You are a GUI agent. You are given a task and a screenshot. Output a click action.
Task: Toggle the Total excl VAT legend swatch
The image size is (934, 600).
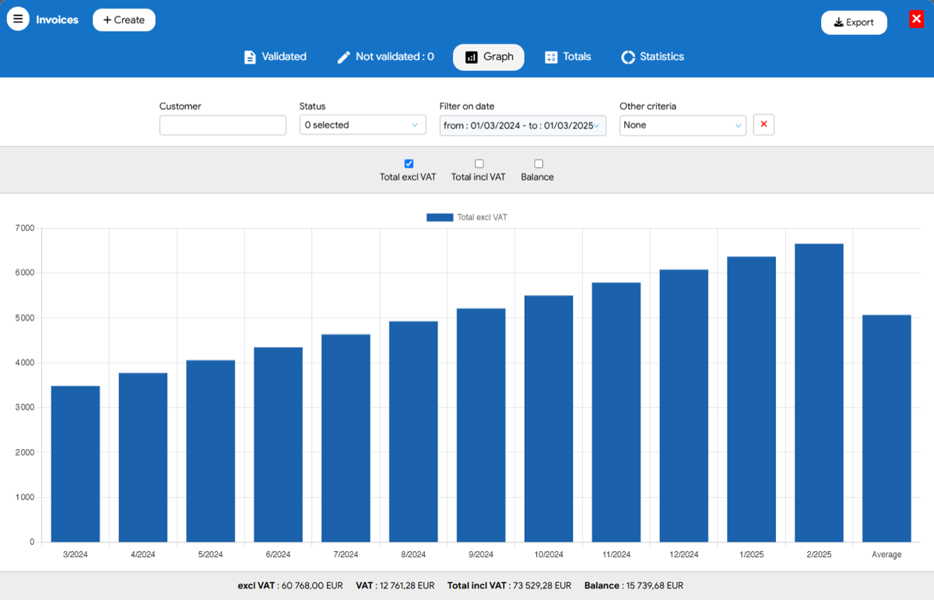point(440,218)
